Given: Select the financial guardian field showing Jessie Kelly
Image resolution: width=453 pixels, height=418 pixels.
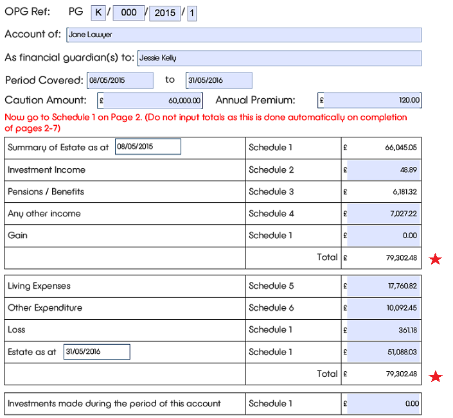Looking at the screenshot, I should coord(279,58).
